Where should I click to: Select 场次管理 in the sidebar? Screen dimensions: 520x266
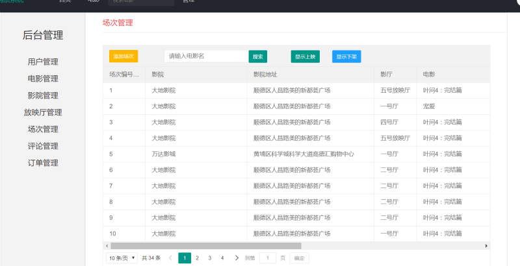(43, 129)
